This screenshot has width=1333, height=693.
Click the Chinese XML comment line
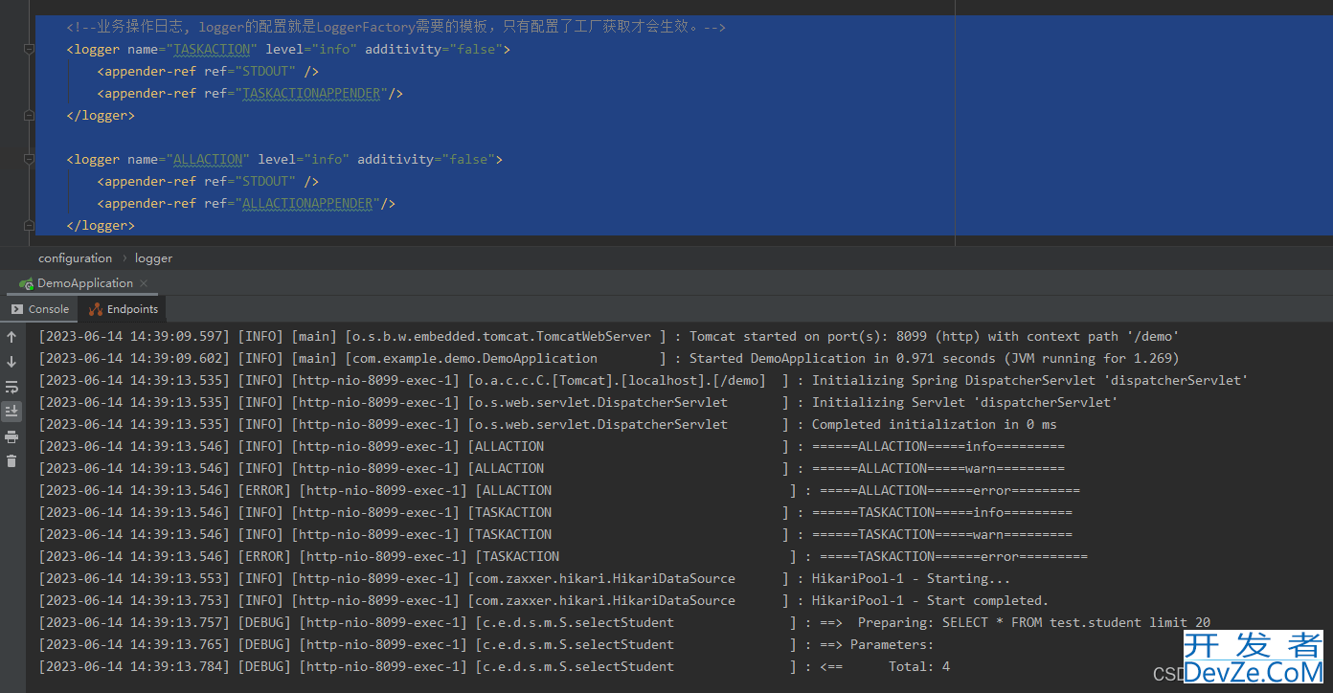[396, 27]
